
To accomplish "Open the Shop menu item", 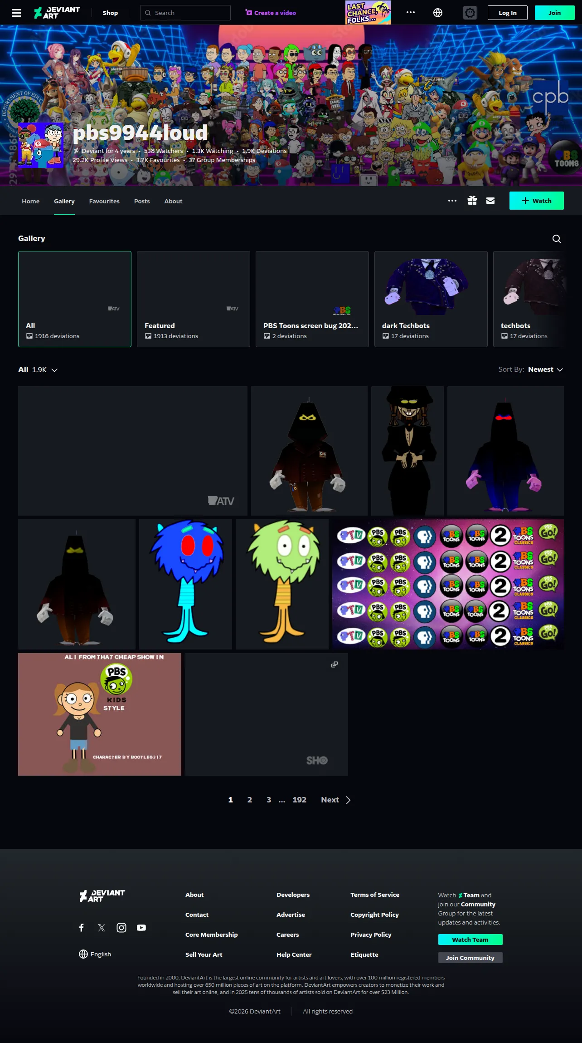I will 110,13.
